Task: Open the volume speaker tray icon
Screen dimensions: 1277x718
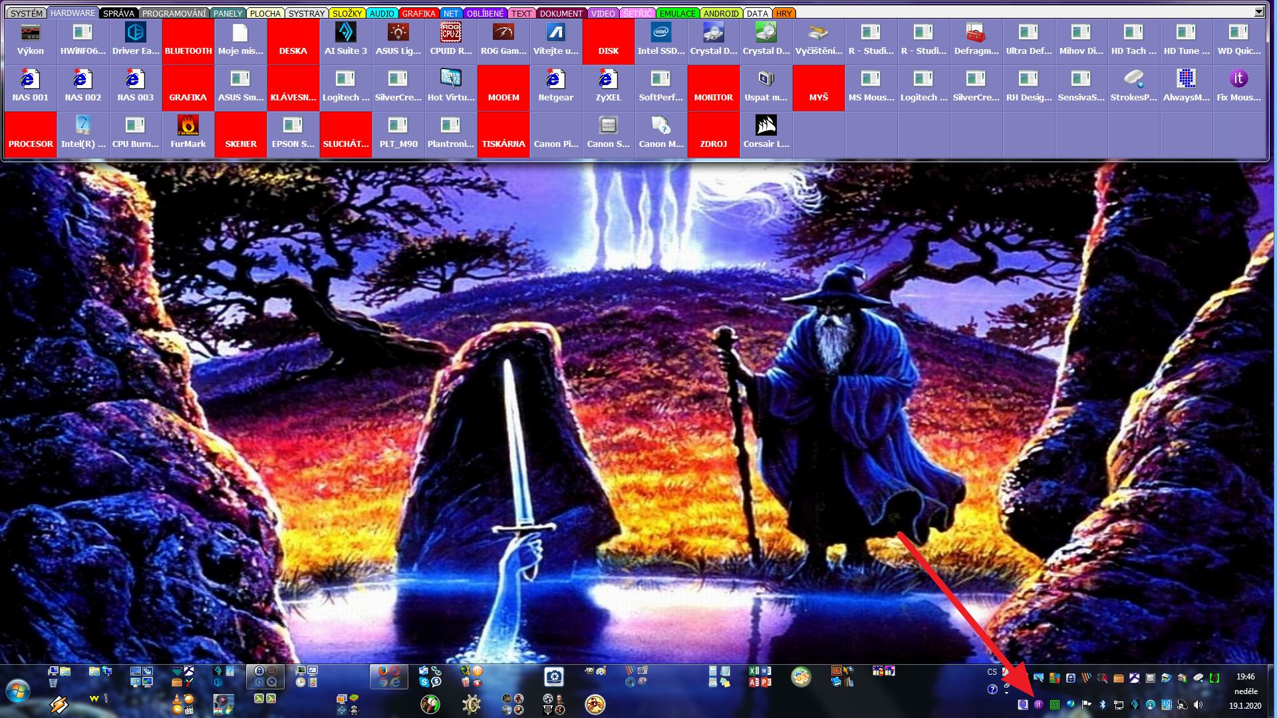Action: [x=1198, y=705]
